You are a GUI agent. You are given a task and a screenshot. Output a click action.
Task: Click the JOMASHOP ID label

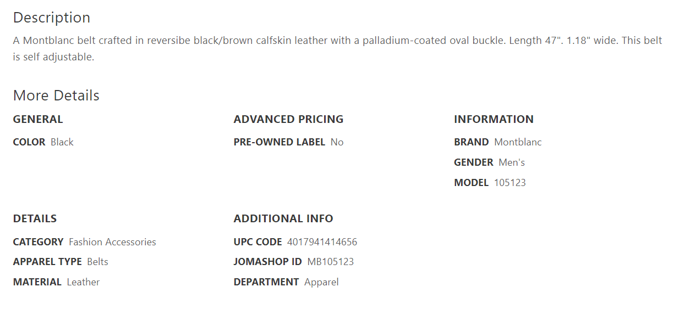click(x=268, y=262)
